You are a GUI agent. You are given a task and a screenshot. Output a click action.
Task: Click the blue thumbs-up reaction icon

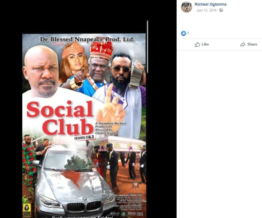pos(183,33)
